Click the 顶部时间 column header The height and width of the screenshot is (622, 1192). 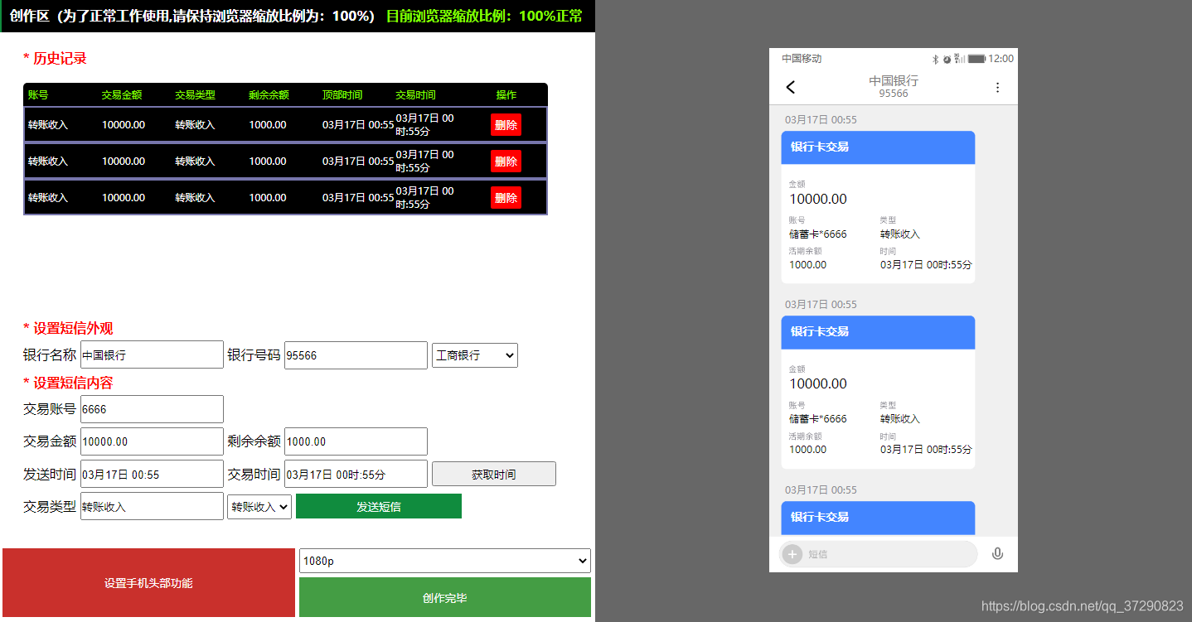[x=342, y=95]
